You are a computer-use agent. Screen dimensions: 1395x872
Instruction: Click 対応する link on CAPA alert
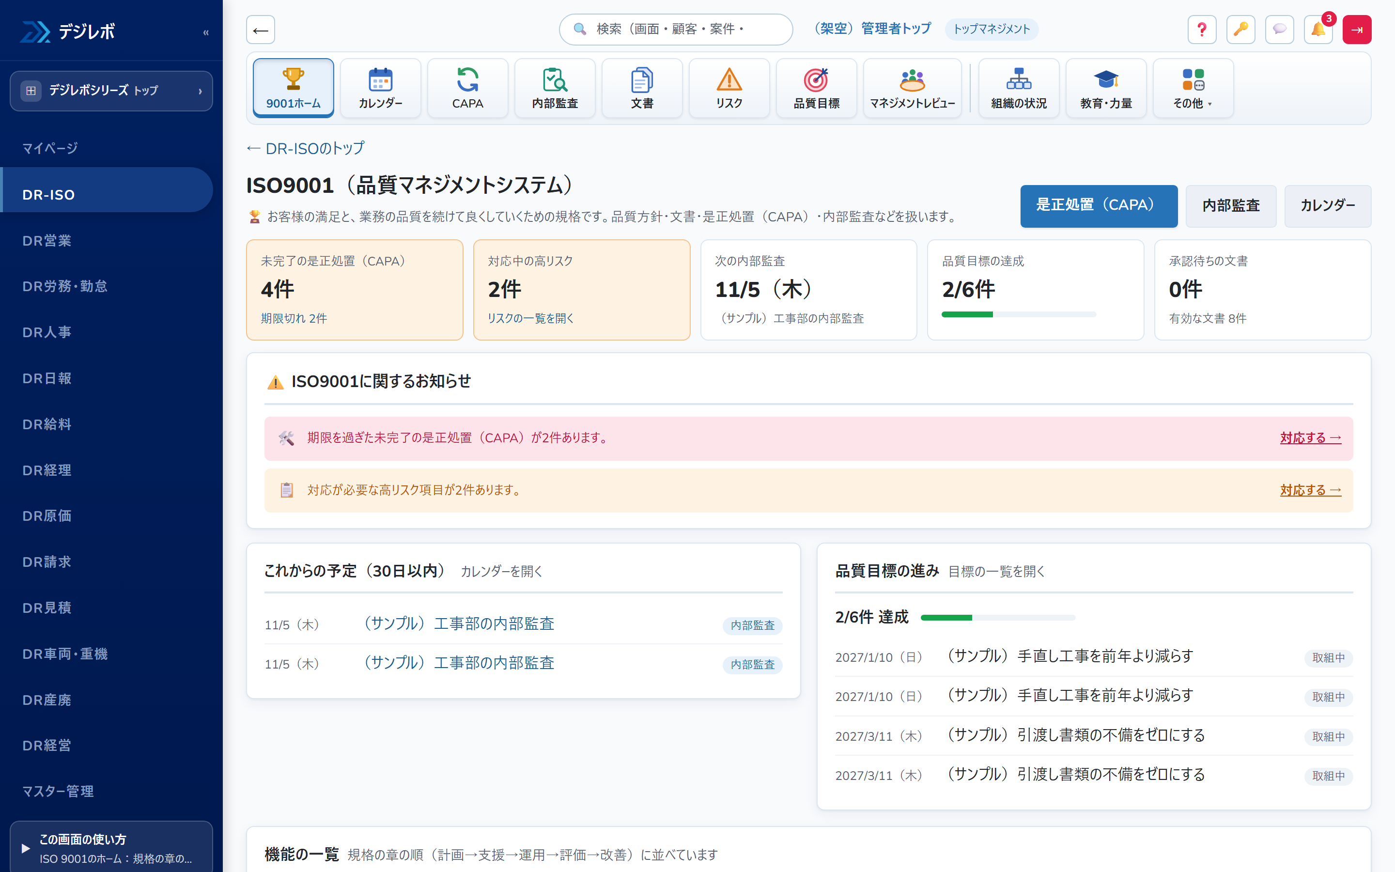point(1310,438)
